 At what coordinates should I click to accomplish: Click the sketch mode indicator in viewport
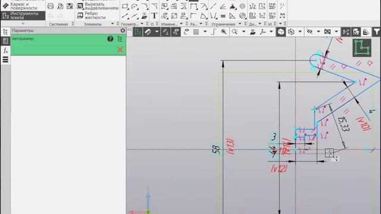click(362, 48)
